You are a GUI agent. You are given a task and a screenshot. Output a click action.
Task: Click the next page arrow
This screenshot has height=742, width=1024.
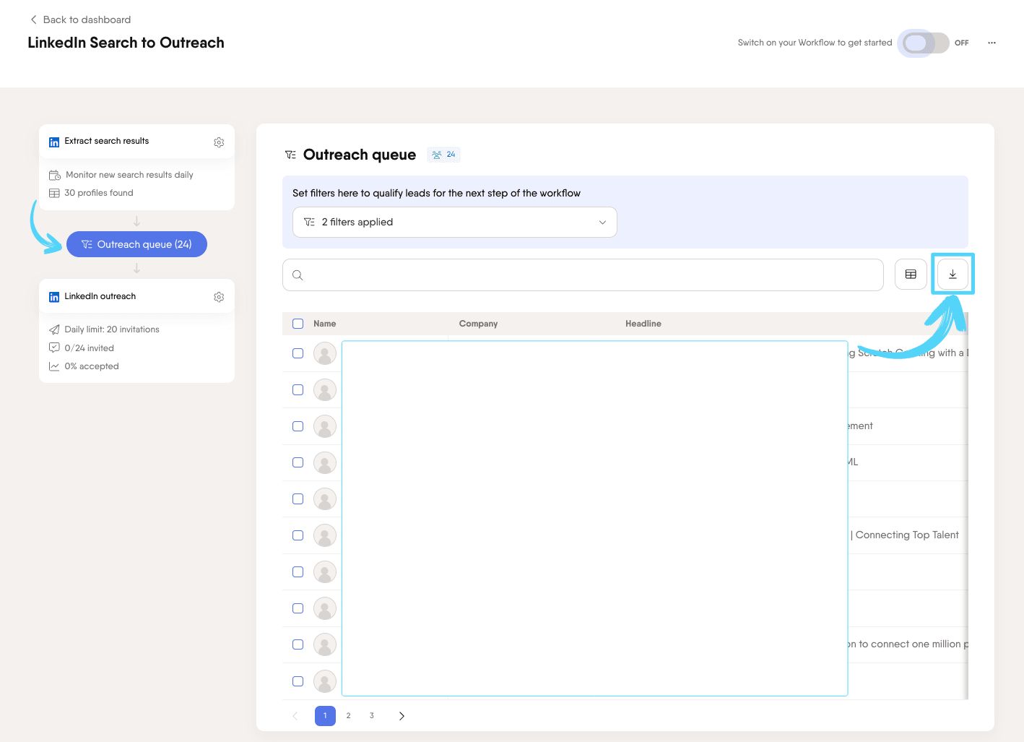coord(402,716)
